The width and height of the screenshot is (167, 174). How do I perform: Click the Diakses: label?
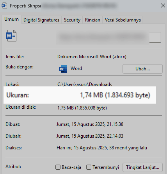click(14, 148)
